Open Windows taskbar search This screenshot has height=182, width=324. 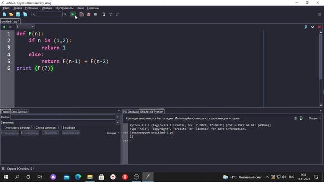coord(17,177)
